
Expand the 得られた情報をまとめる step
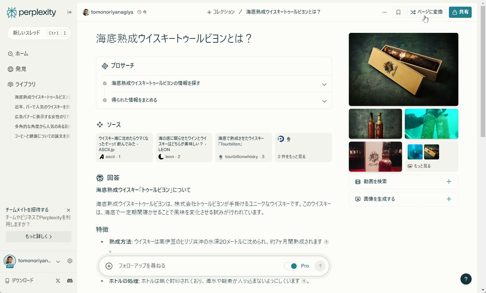point(324,101)
